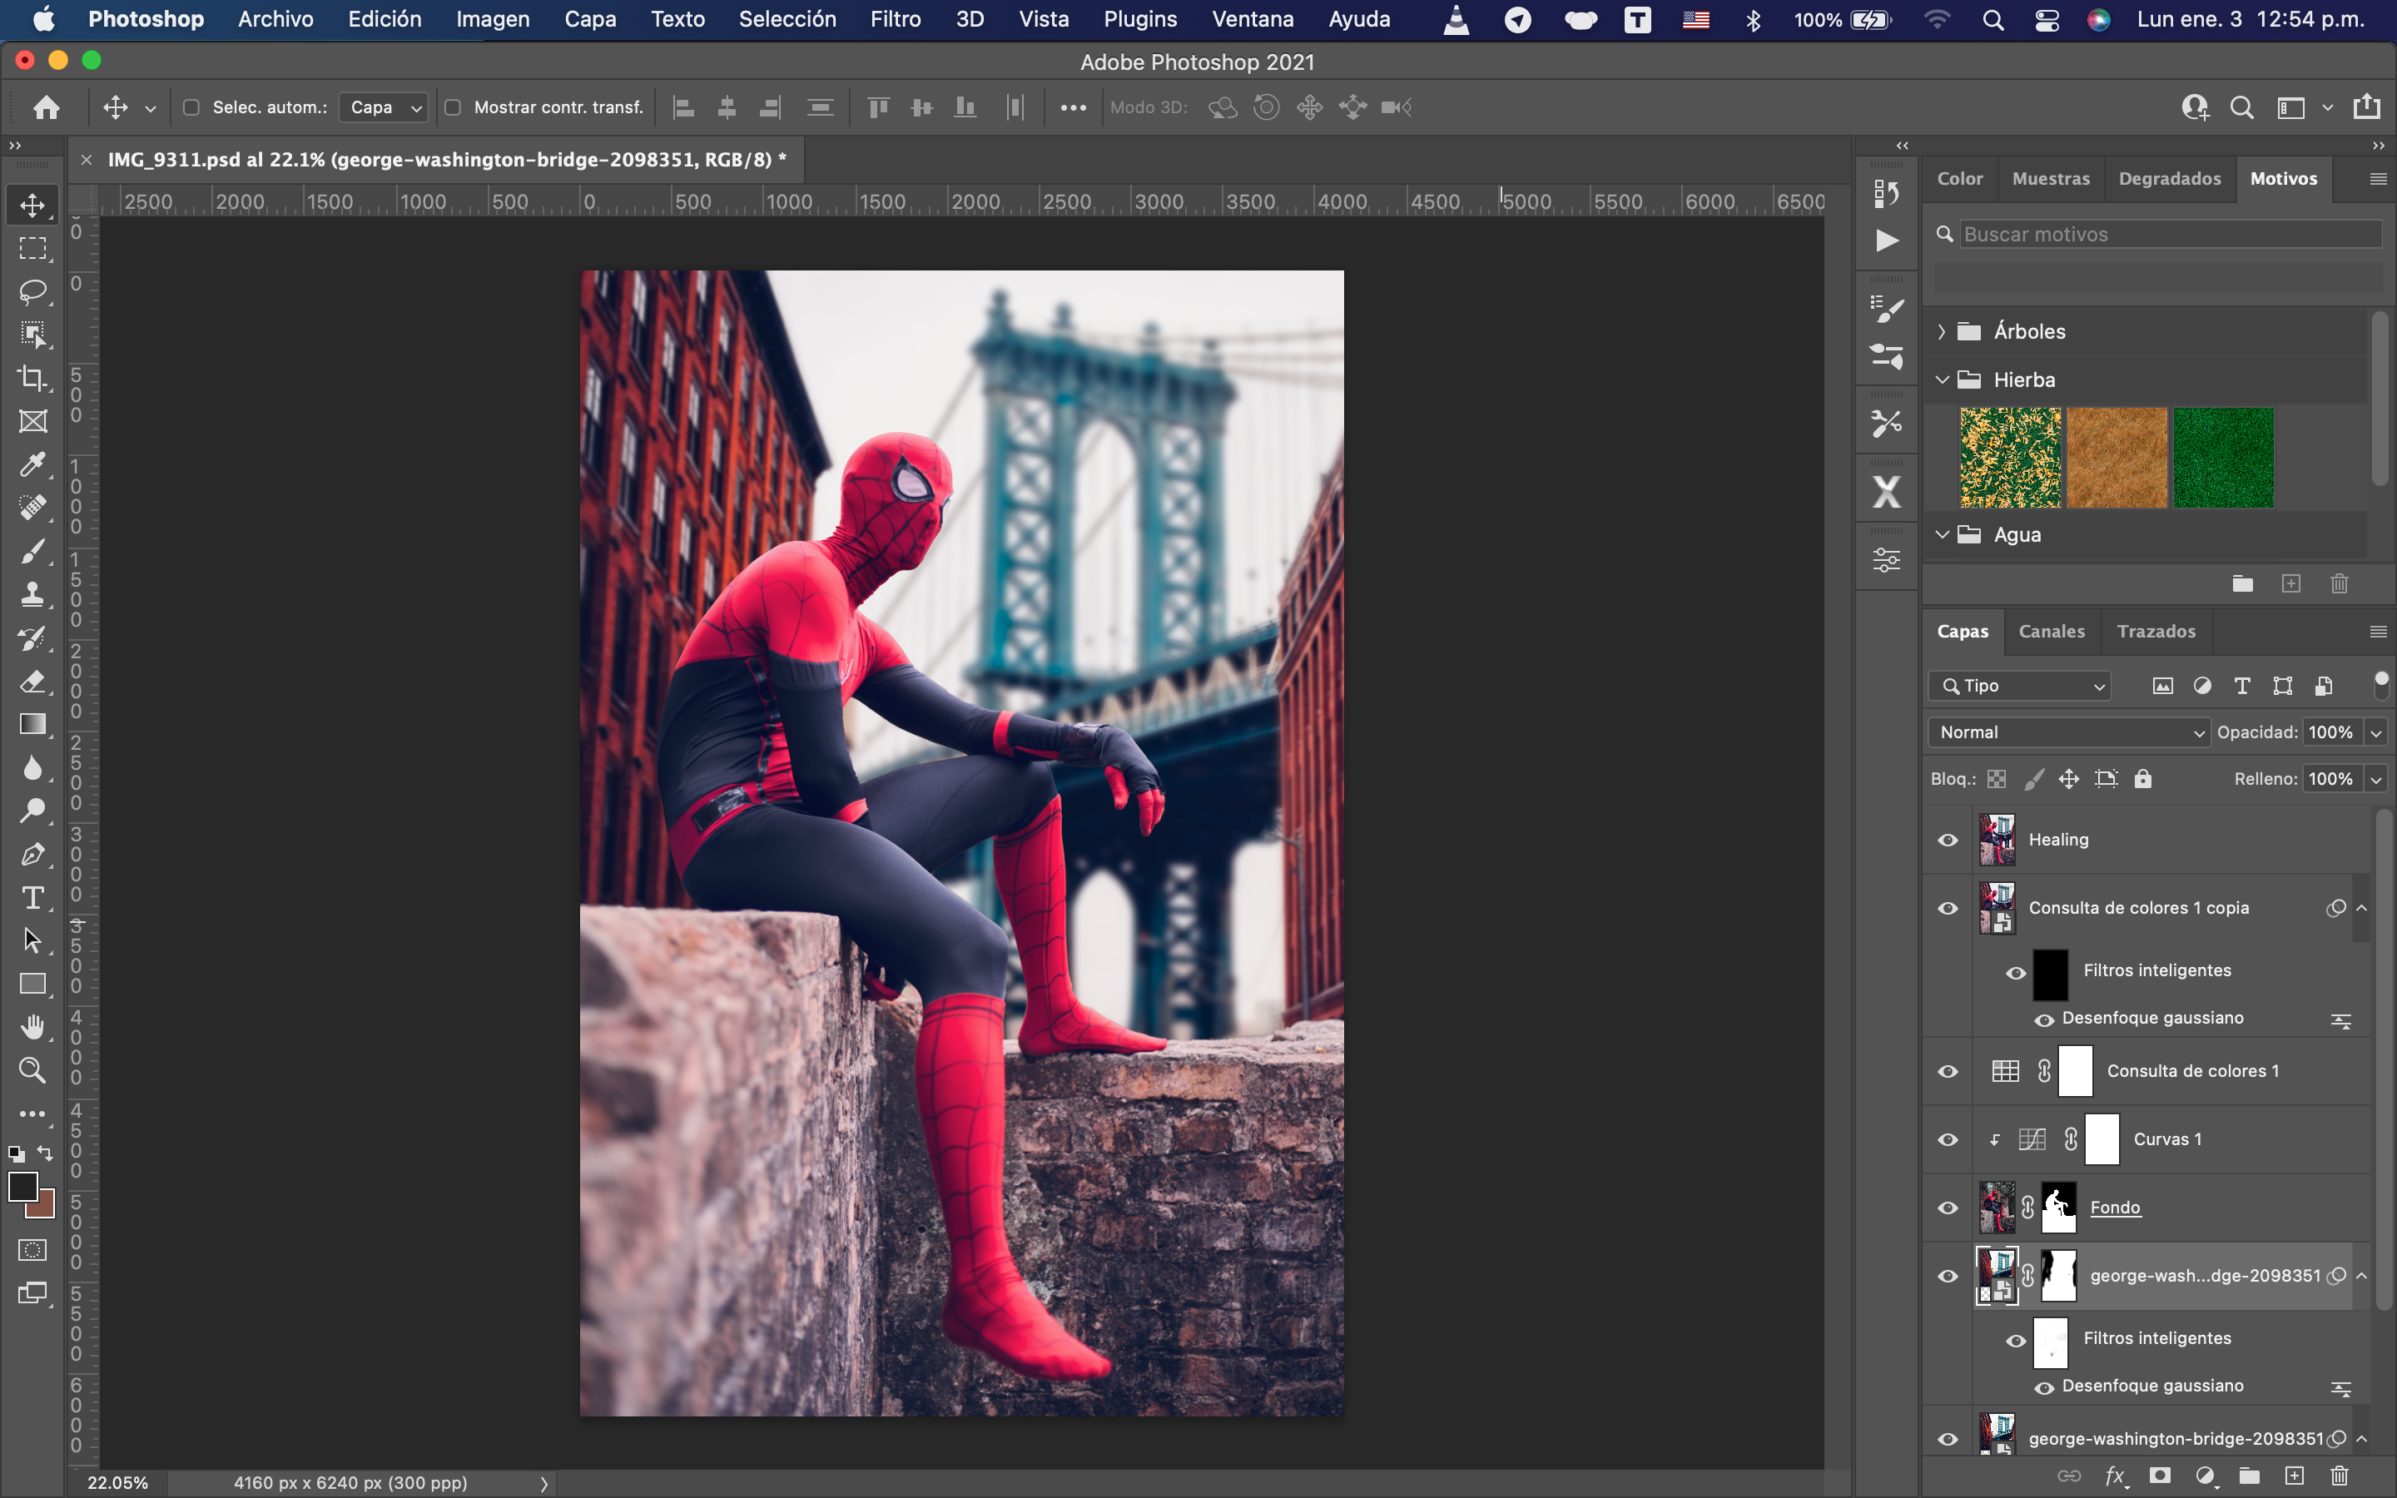Hide the Healing layer

[x=1948, y=841]
